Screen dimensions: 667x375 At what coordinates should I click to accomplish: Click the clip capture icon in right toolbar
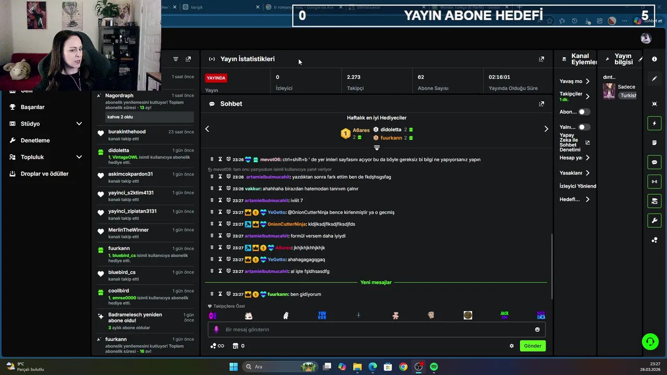654,104
